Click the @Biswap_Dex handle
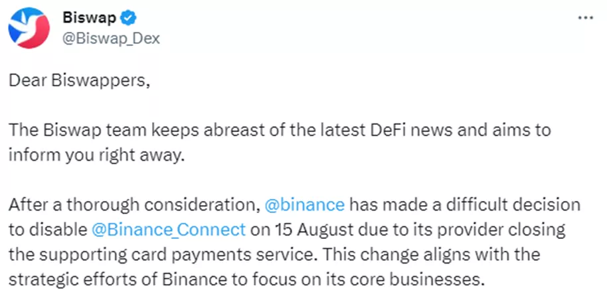This screenshot has width=607, height=304. (111, 38)
